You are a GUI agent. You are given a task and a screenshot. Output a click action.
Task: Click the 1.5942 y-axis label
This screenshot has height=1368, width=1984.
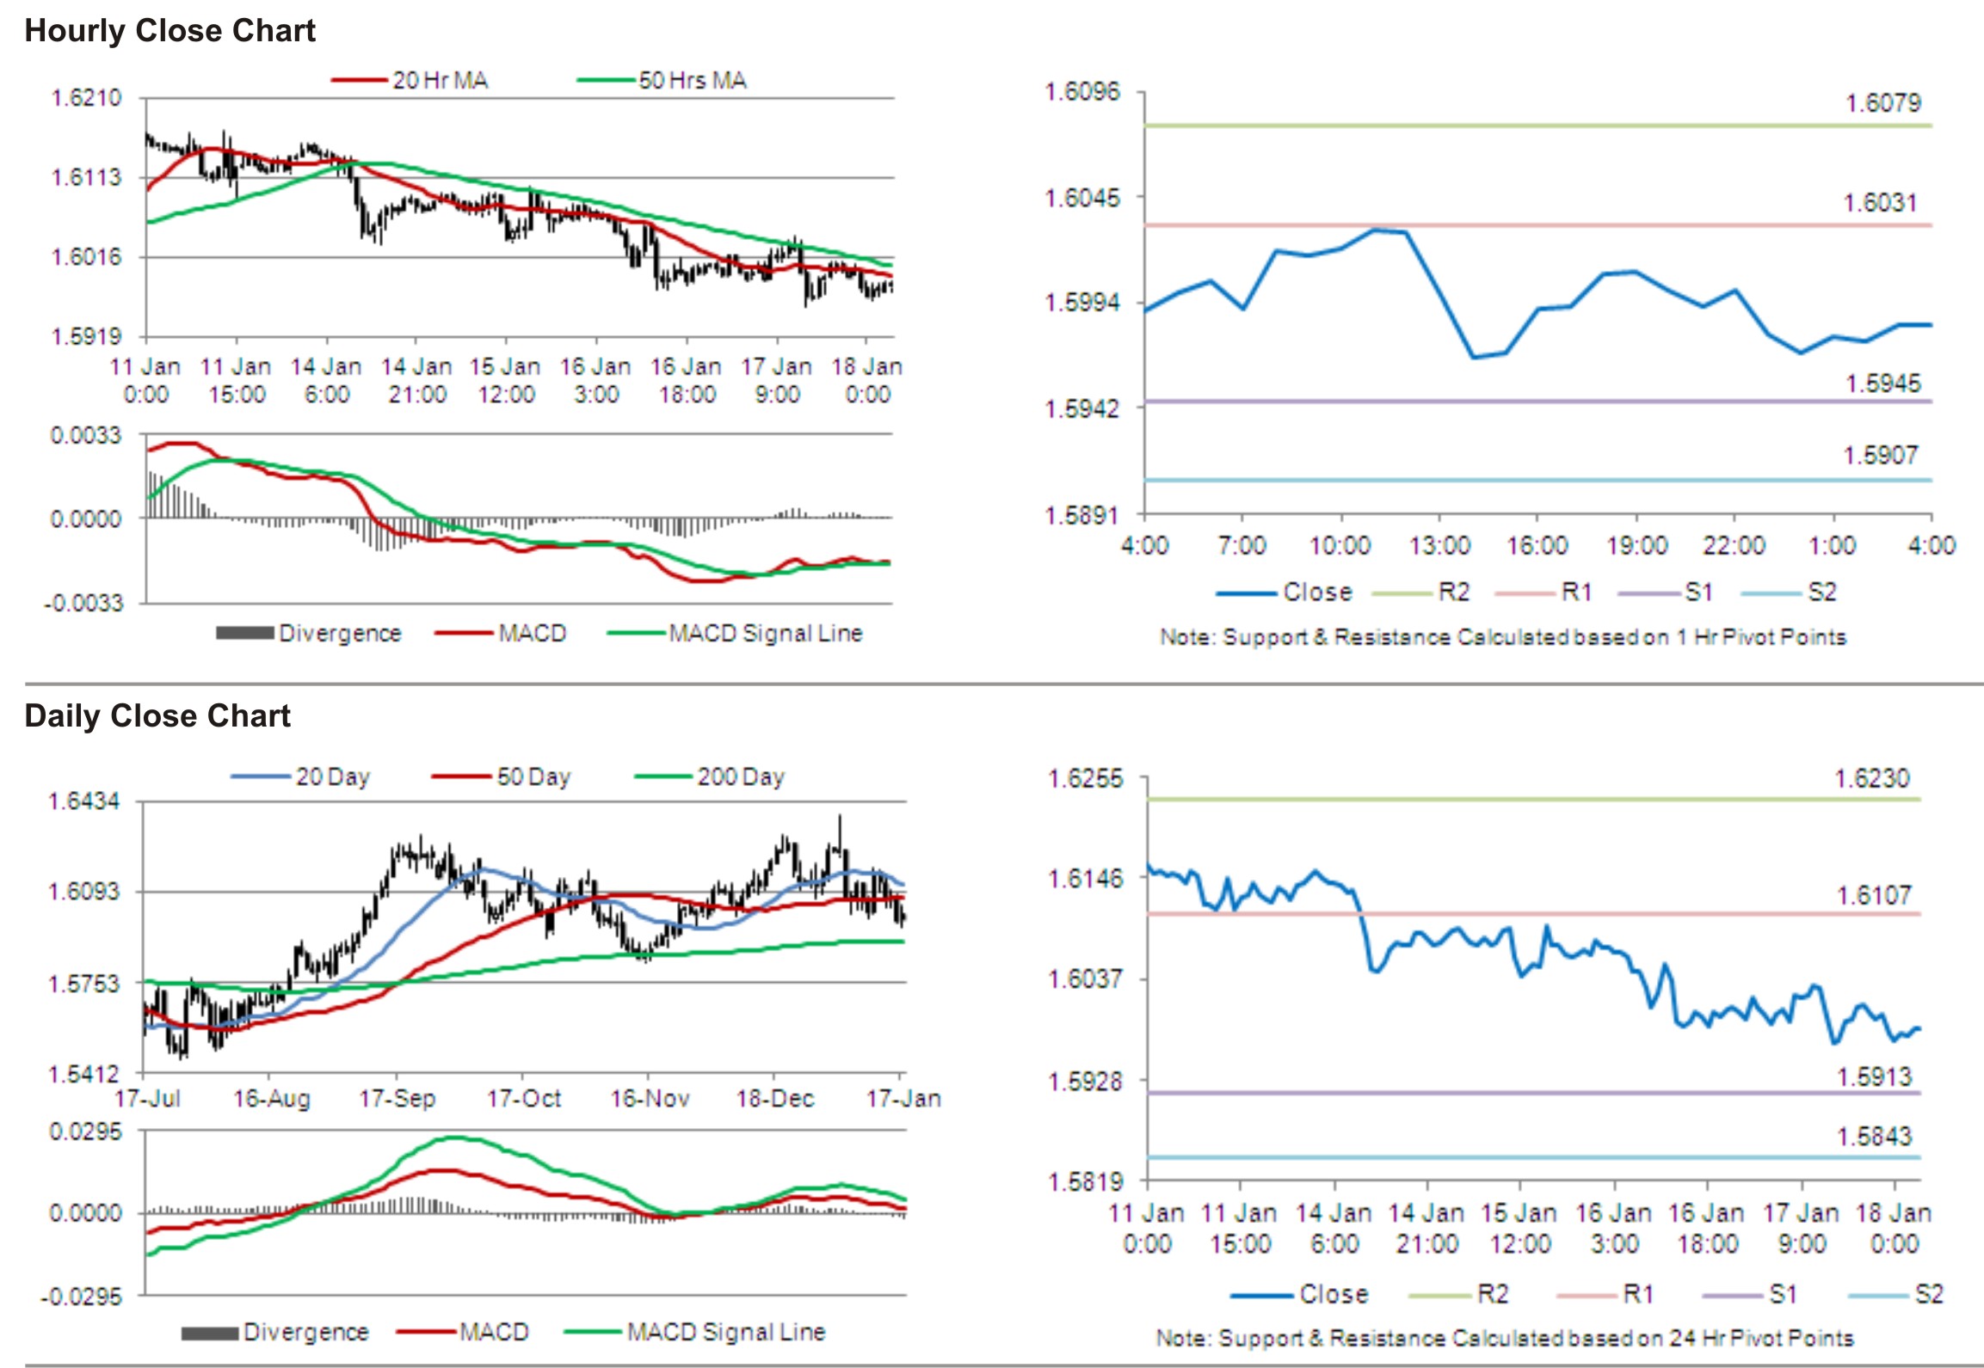[1081, 408]
